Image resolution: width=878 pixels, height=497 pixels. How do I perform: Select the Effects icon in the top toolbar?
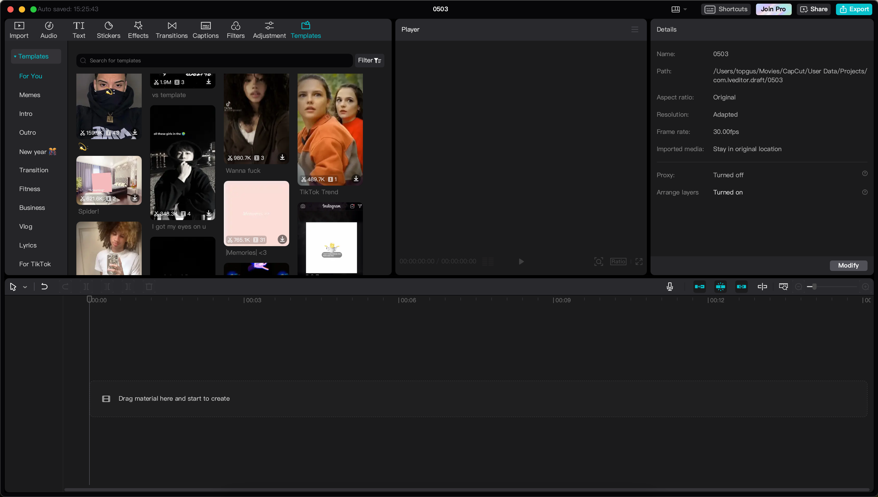[138, 29]
